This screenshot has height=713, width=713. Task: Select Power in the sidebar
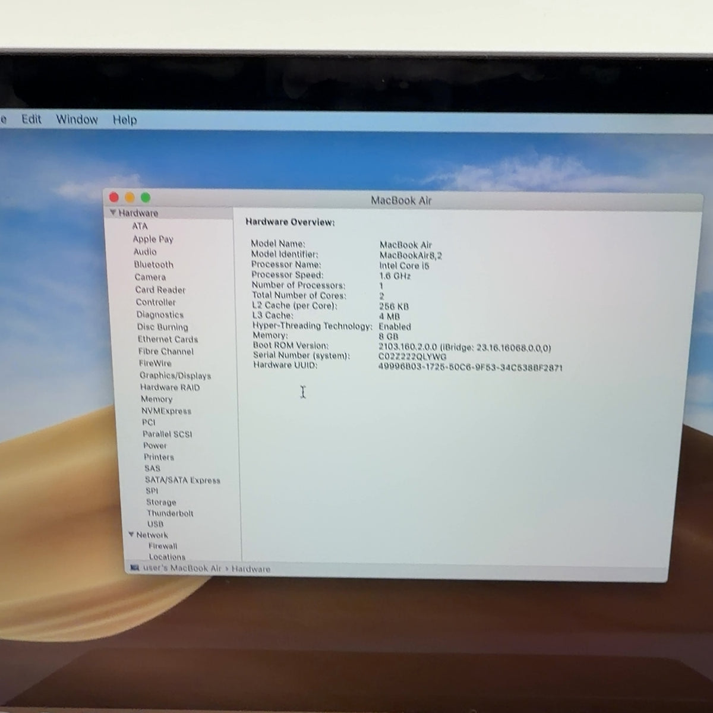click(x=154, y=445)
